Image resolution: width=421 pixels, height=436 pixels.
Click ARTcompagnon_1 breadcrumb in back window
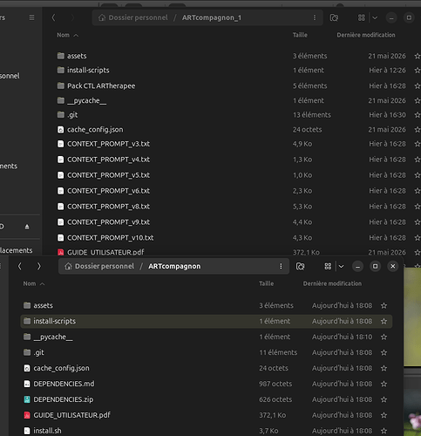point(212,17)
